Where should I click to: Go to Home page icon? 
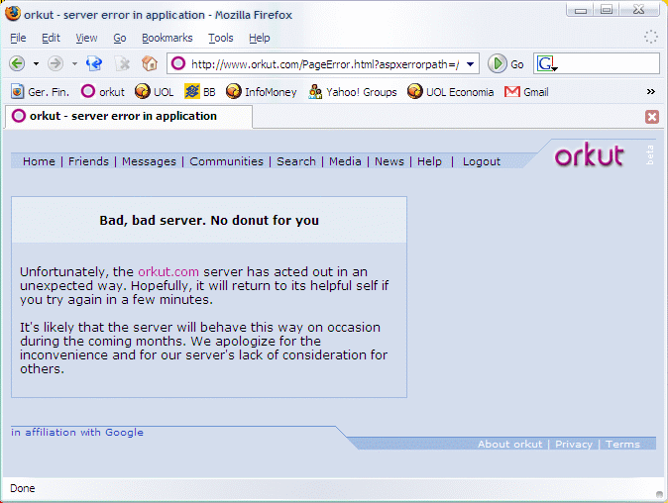tap(150, 63)
